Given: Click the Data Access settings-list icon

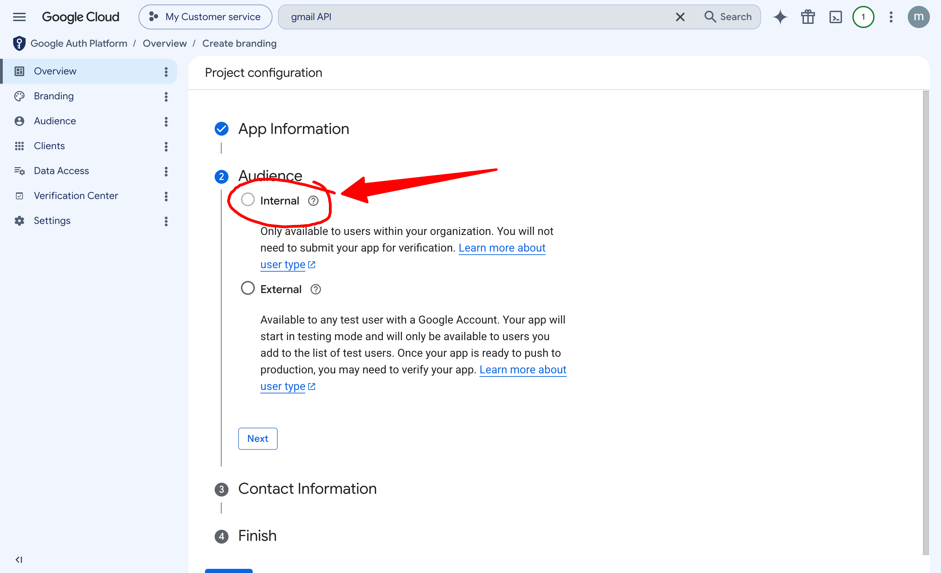Looking at the screenshot, I should 19,171.
